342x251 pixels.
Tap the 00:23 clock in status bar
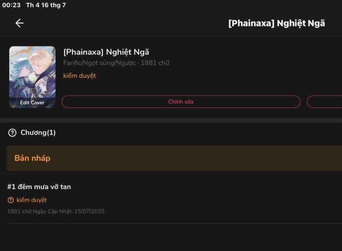pos(11,5)
